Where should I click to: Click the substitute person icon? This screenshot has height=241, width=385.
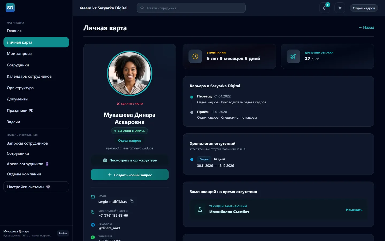point(200,209)
